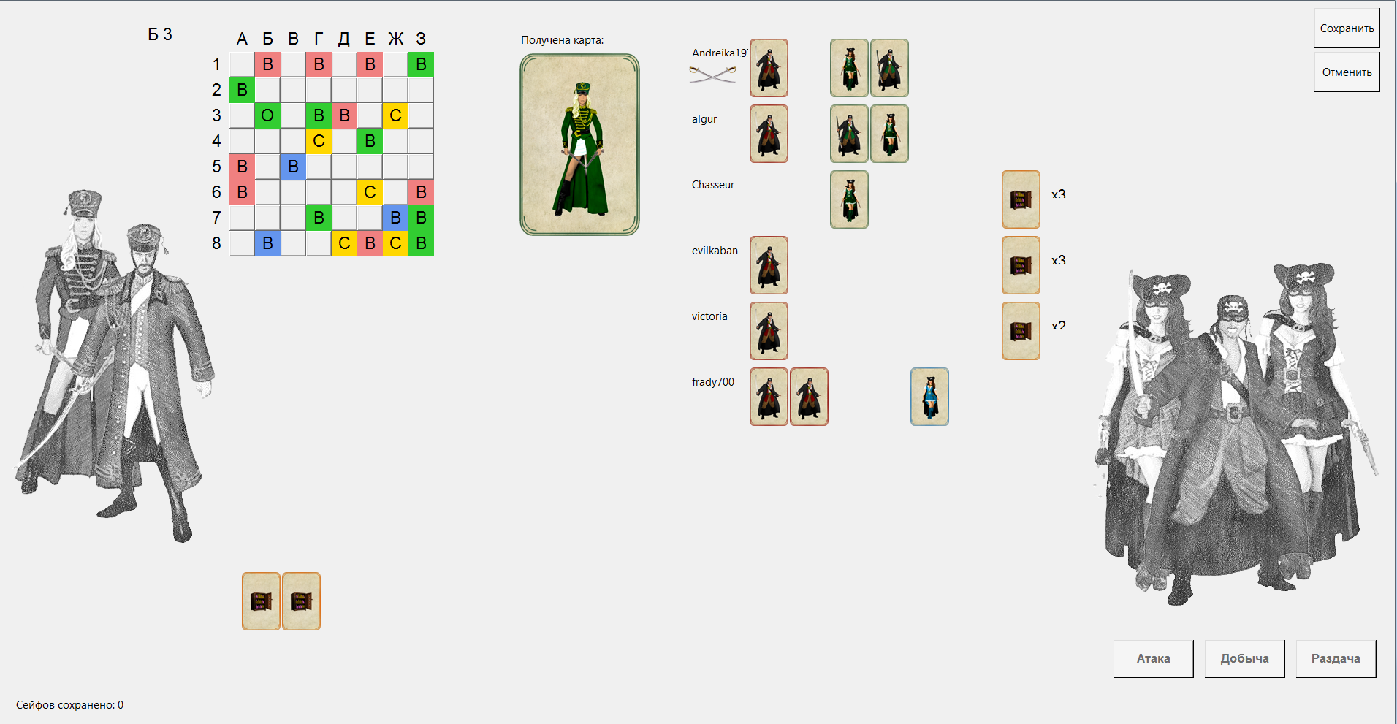Select the yellow C cell at Ж3
Screen dimensions: 1397x724
point(395,115)
